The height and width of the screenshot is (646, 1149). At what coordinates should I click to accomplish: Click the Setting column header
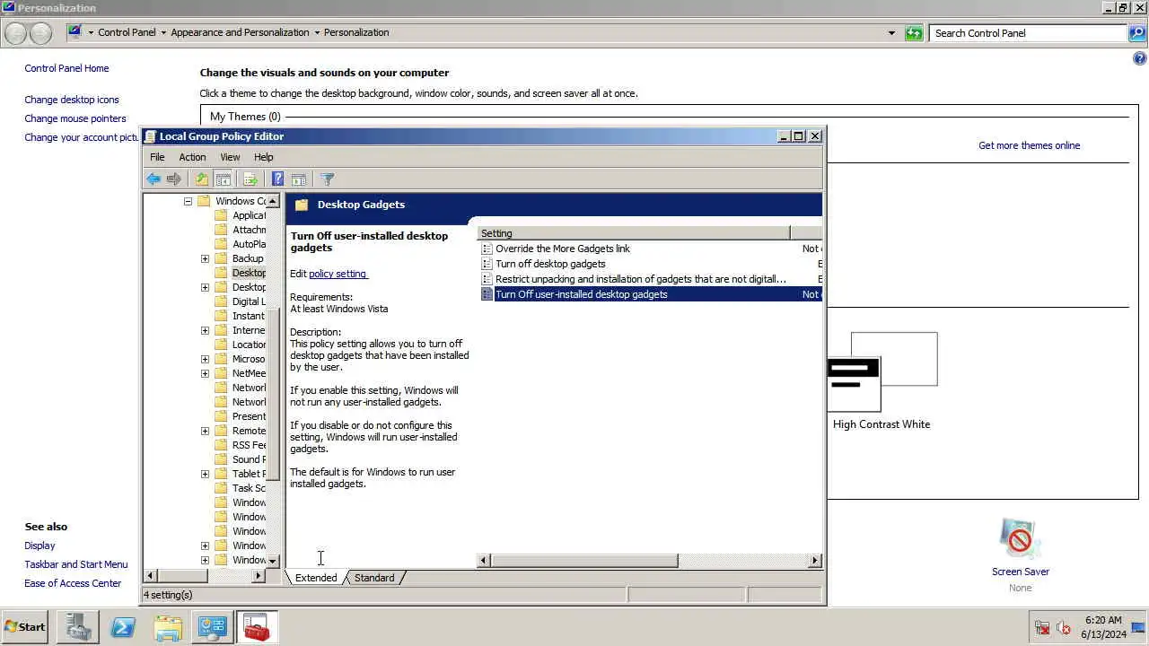pyautogui.click(x=634, y=233)
